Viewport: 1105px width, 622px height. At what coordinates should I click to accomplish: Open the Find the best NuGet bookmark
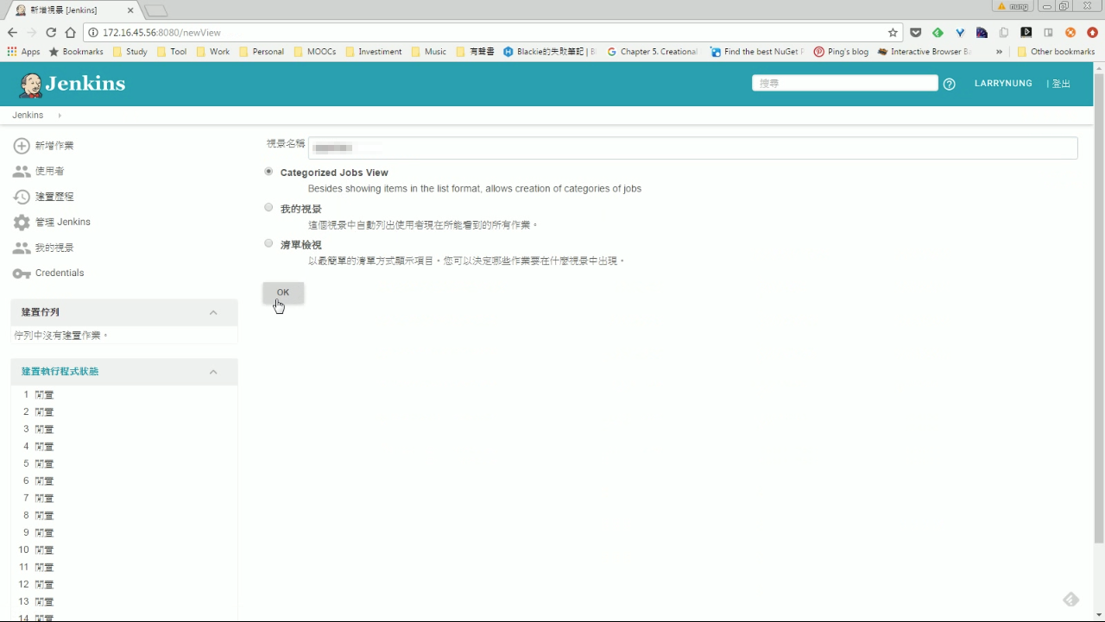tap(756, 52)
